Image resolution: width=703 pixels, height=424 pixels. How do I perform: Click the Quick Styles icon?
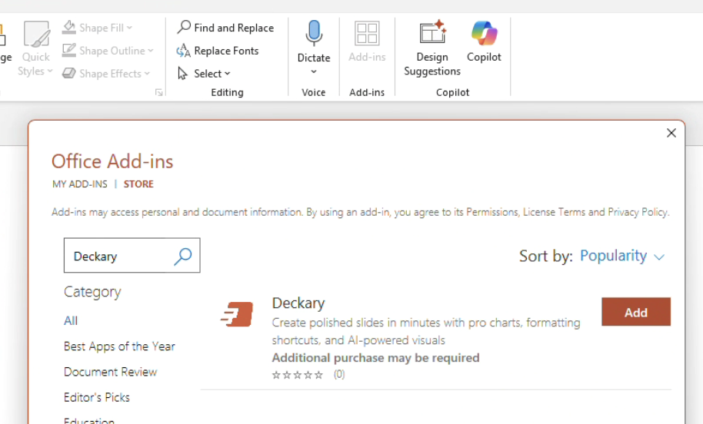[36, 35]
